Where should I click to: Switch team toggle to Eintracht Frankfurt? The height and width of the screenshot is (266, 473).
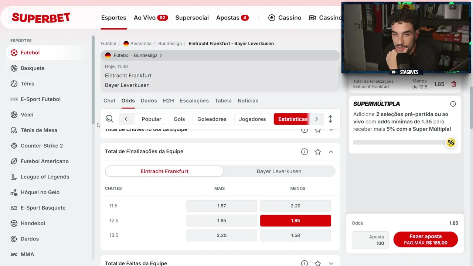[164, 171]
